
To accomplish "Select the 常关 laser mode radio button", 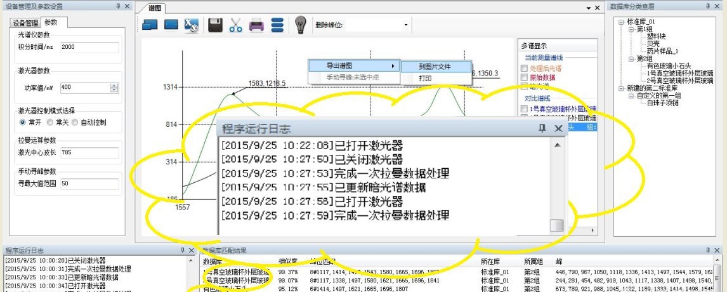I will (51, 122).
